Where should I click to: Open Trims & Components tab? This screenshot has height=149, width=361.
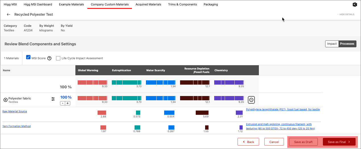pyautogui.click(x=182, y=5)
